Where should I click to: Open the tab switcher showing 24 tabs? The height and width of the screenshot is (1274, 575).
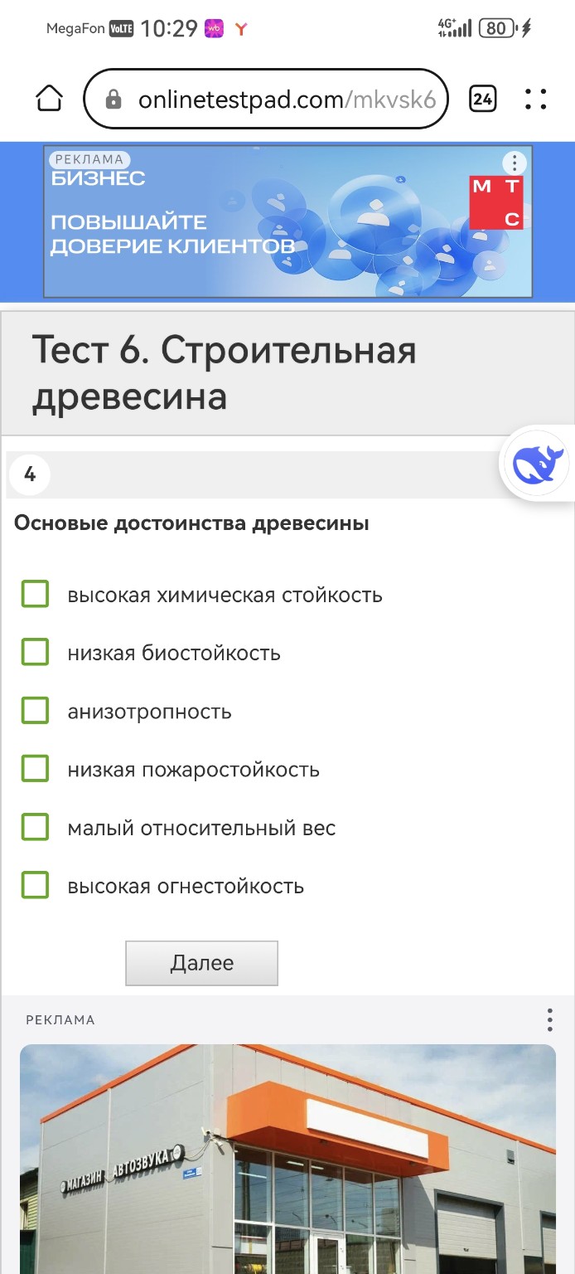[482, 98]
